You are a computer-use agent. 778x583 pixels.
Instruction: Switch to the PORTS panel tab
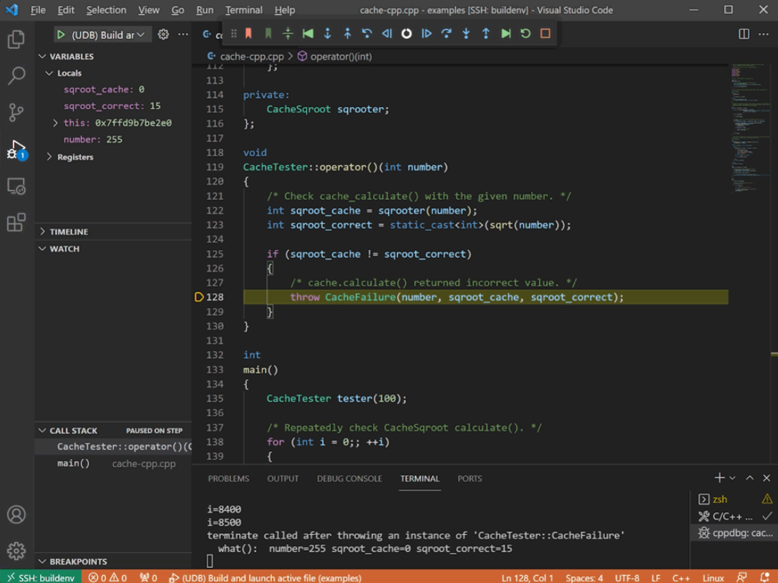pos(470,478)
